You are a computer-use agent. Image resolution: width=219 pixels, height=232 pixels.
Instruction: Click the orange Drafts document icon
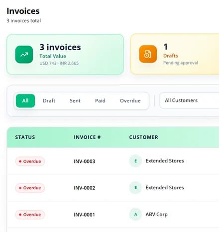(148, 54)
